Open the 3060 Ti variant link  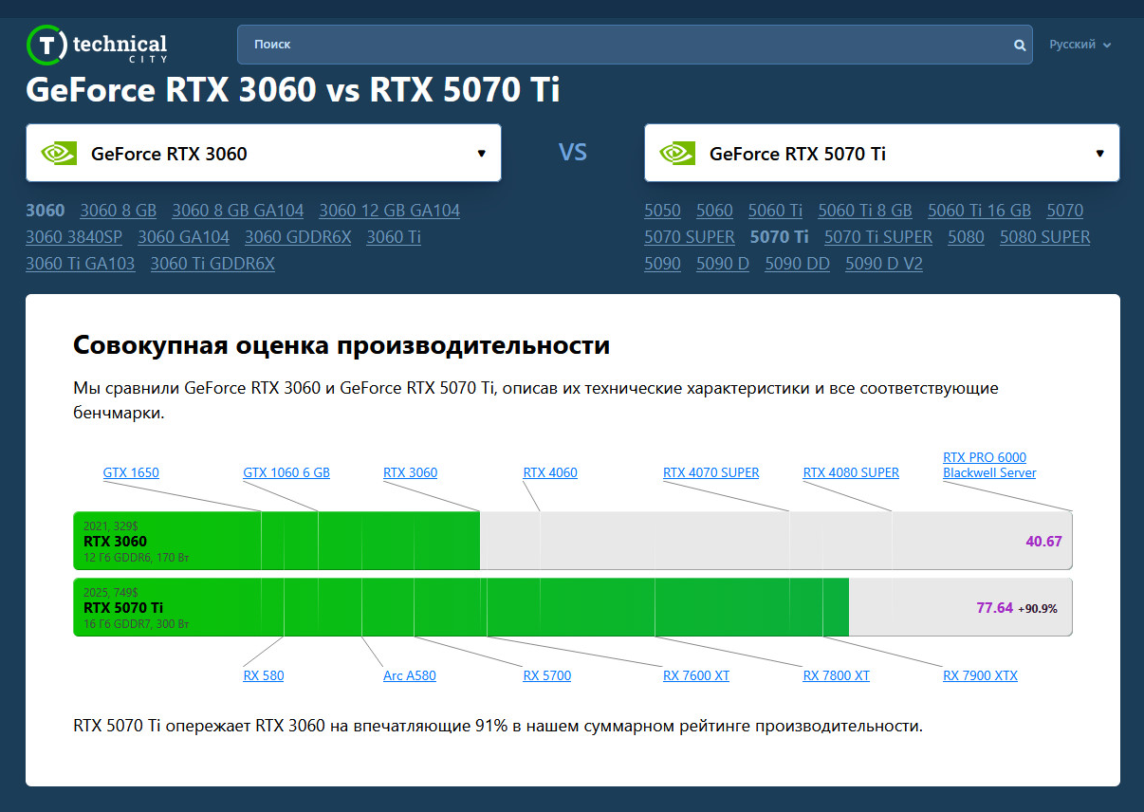[x=394, y=237]
